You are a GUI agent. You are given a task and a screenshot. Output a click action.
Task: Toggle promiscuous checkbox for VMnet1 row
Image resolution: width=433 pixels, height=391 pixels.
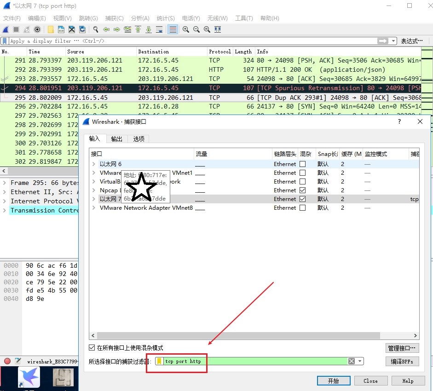[303, 173]
